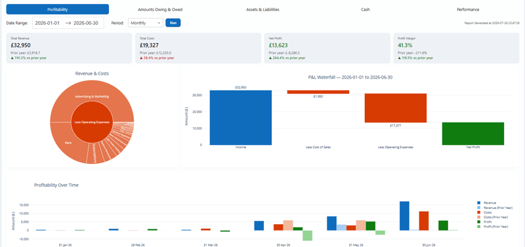Click 'Prior year: £3,916.7' text
525x247 pixels.
26,53
